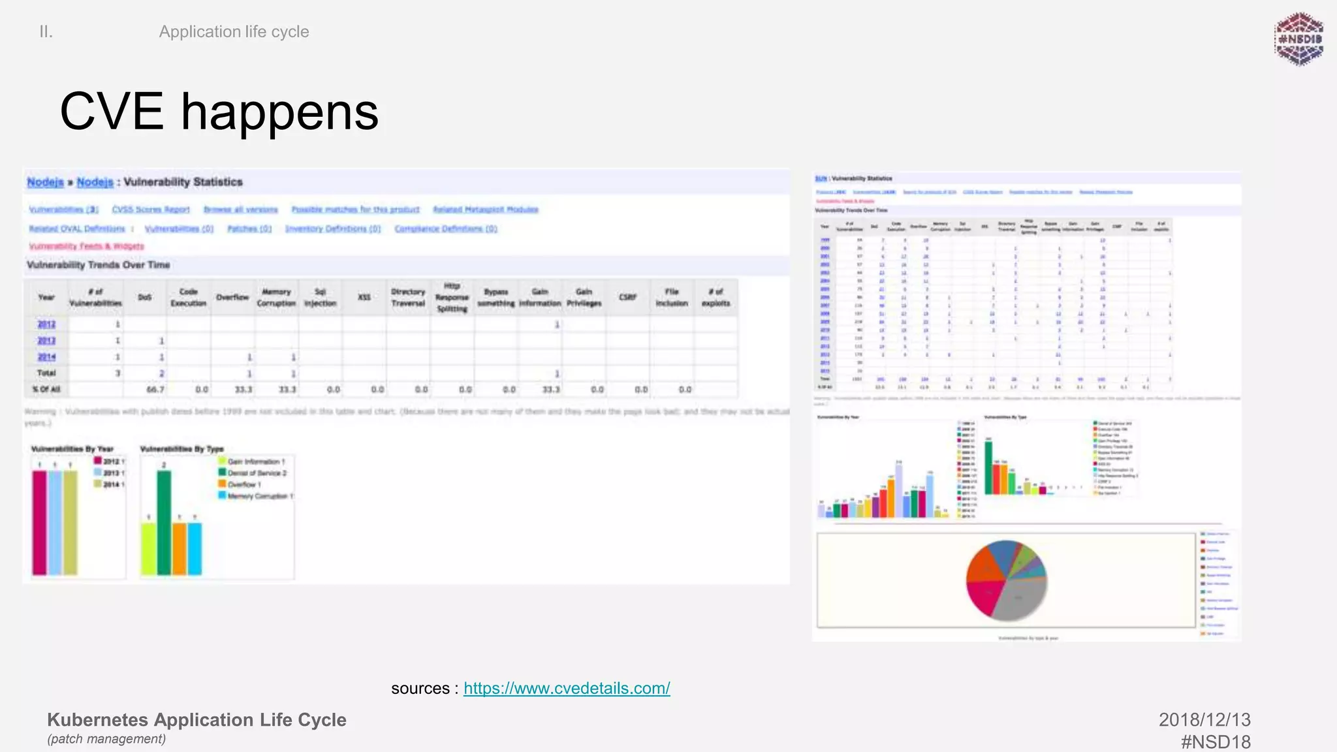The width and height of the screenshot is (1337, 752).
Task: Click the Browse all versions link
Action: pyautogui.click(x=241, y=210)
